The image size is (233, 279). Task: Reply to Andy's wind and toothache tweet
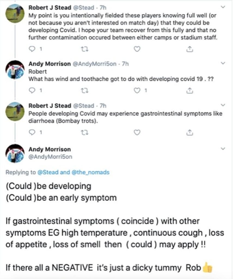tap(32, 90)
